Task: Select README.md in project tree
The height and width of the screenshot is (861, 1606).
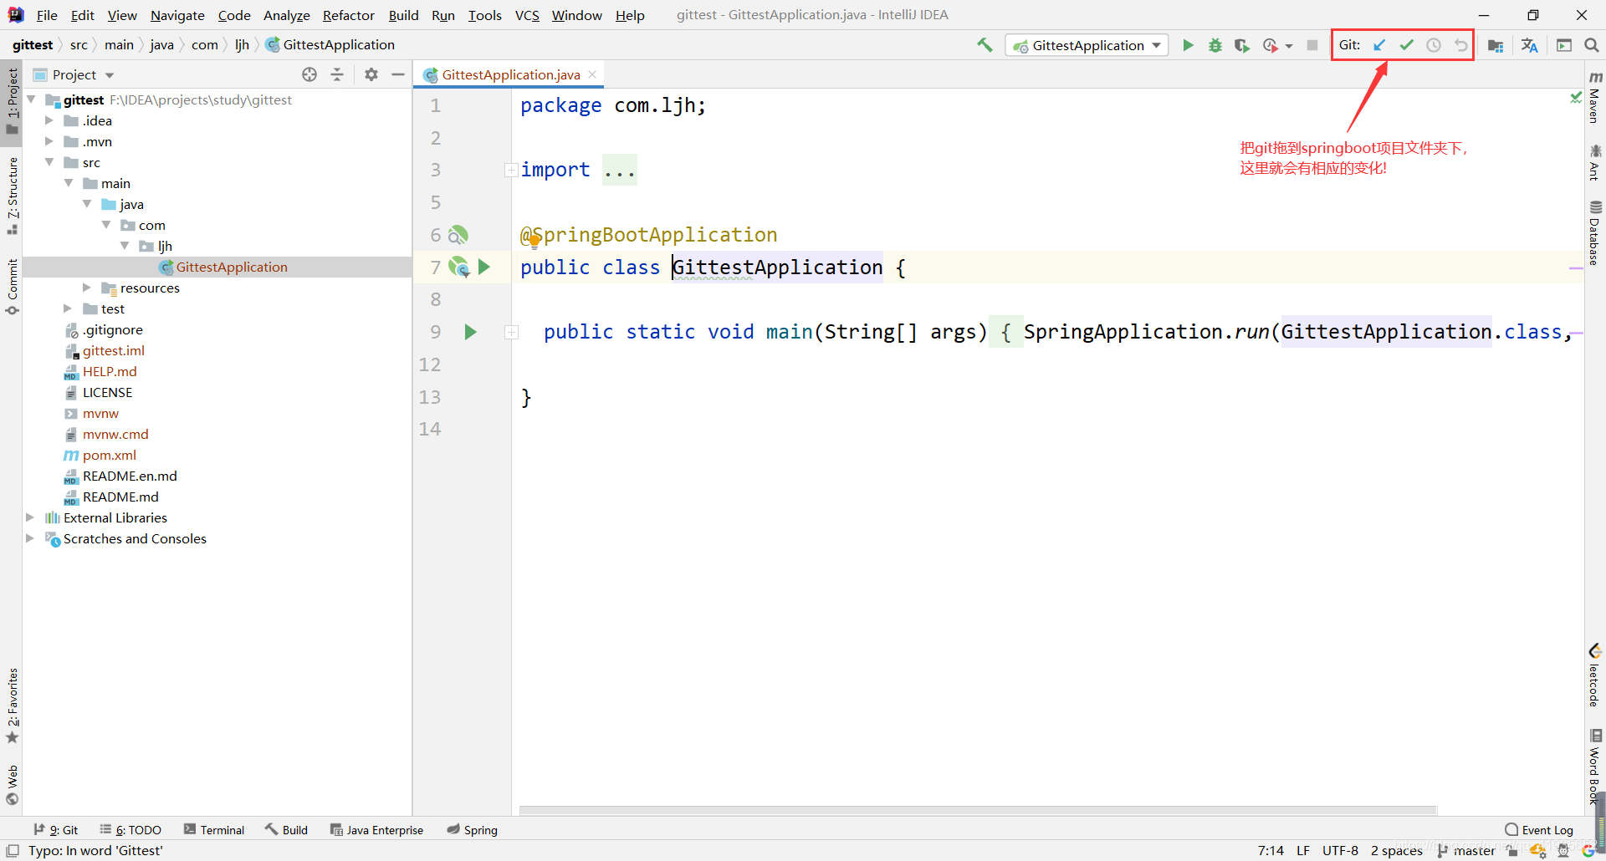Action: click(x=120, y=497)
